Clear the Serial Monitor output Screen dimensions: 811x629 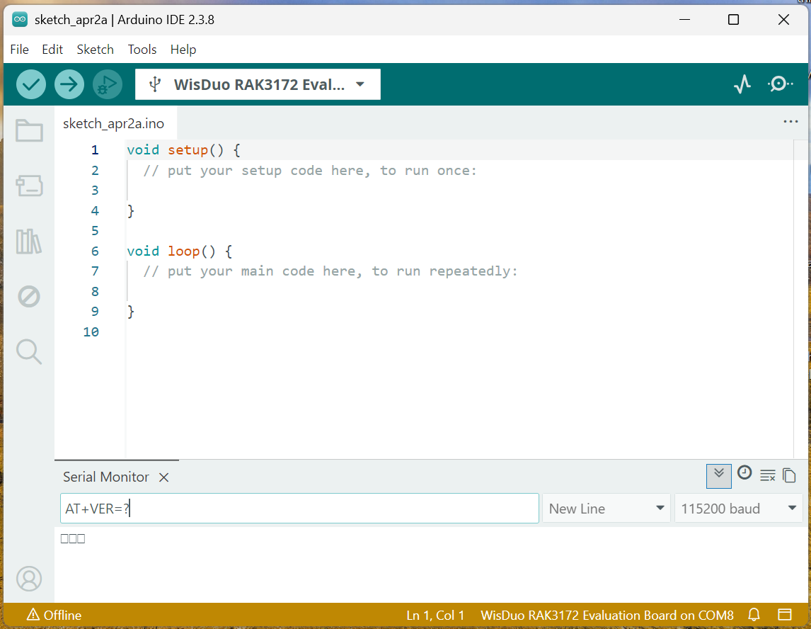[768, 475]
